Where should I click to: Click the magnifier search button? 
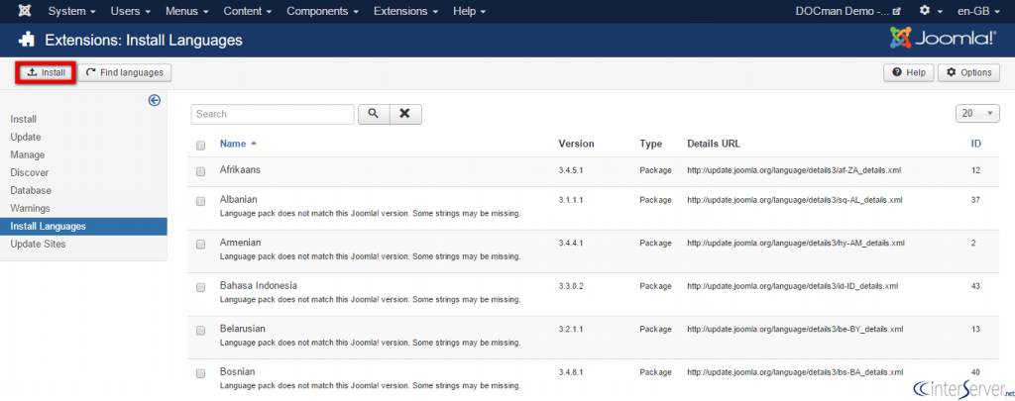pyautogui.click(x=374, y=114)
